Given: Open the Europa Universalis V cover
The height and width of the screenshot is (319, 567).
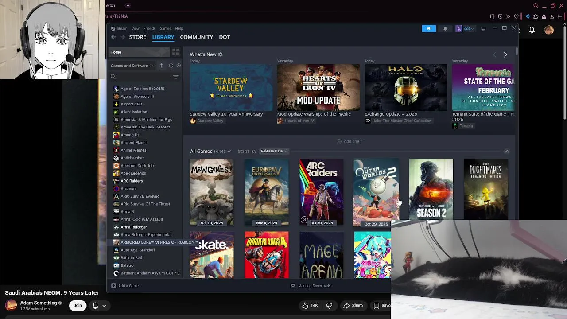Looking at the screenshot, I should click(x=267, y=192).
